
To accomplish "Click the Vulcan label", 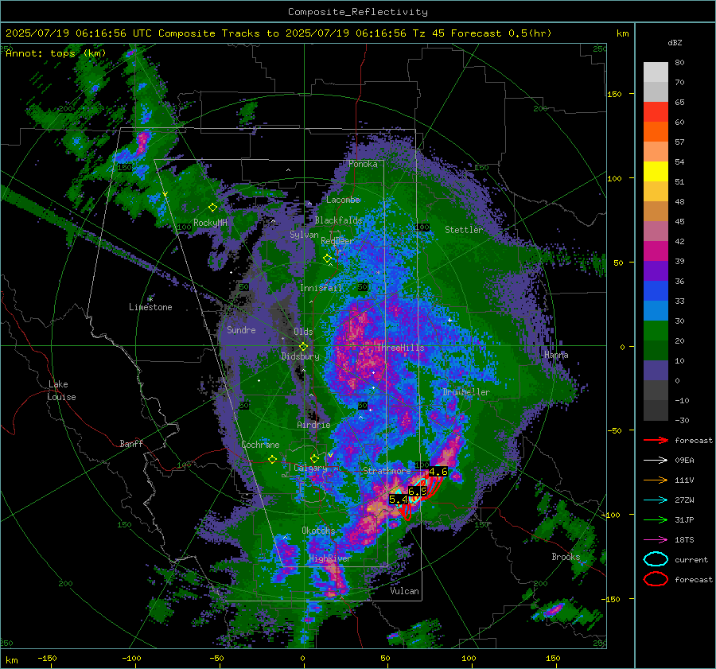I will [404, 590].
